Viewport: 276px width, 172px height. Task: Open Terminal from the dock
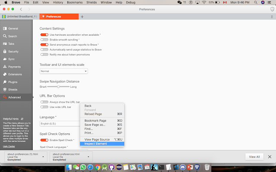[161, 167]
